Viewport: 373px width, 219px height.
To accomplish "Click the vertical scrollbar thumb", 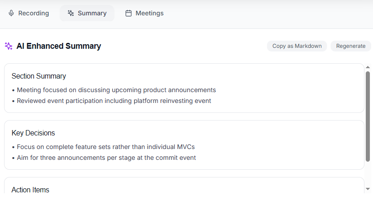I will [368, 116].
